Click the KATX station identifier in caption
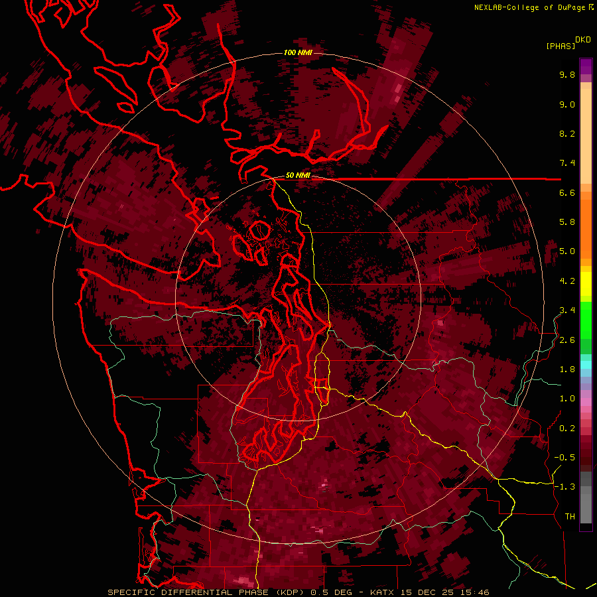Screen dimensions: 597x597 (x=383, y=592)
